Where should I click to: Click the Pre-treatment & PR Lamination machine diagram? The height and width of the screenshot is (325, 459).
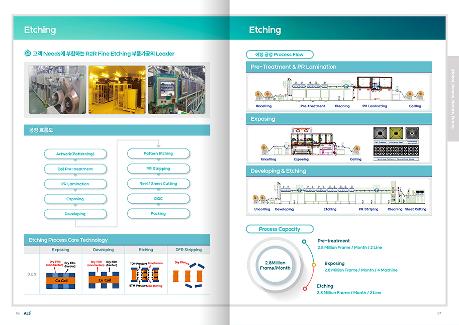click(x=338, y=91)
